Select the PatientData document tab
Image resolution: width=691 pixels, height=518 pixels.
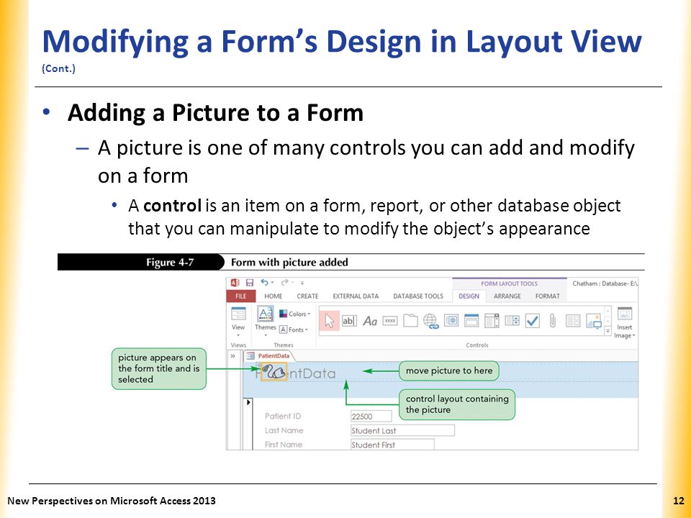coord(268,355)
